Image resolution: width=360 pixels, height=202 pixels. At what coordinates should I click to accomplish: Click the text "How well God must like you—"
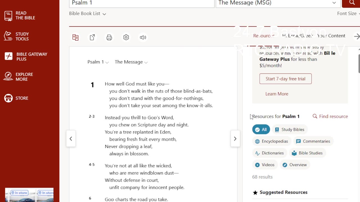tap(137, 84)
